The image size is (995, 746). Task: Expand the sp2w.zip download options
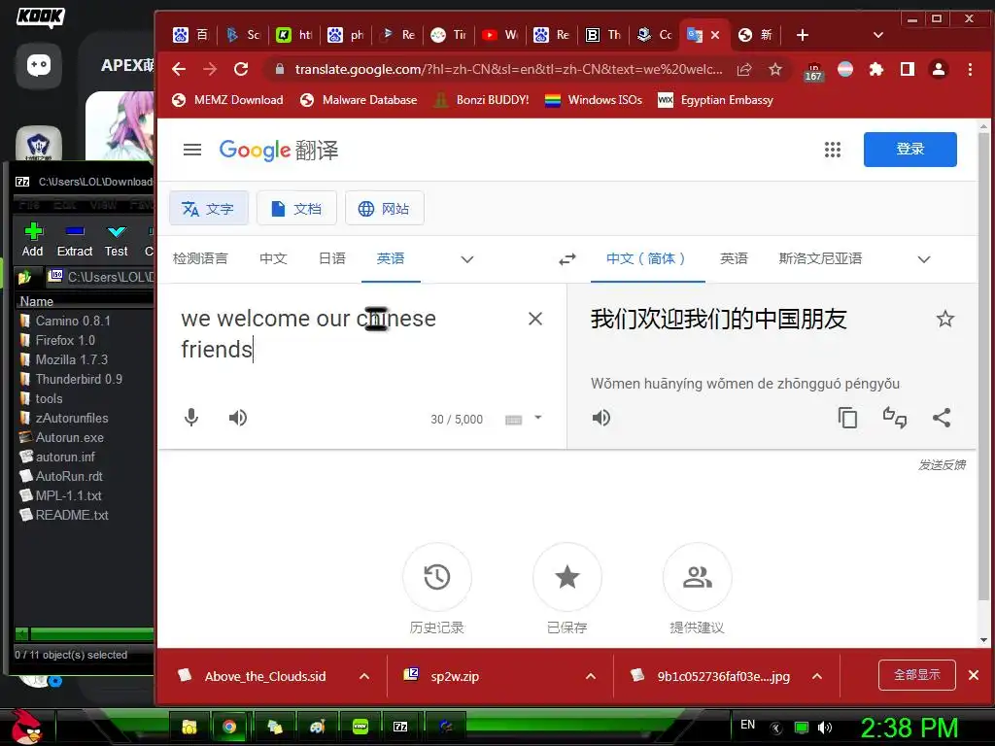(591, 676)
